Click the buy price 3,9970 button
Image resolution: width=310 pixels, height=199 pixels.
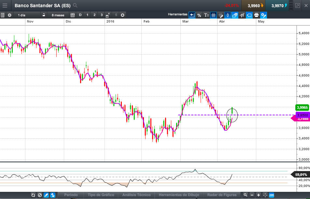coord(277,6)
